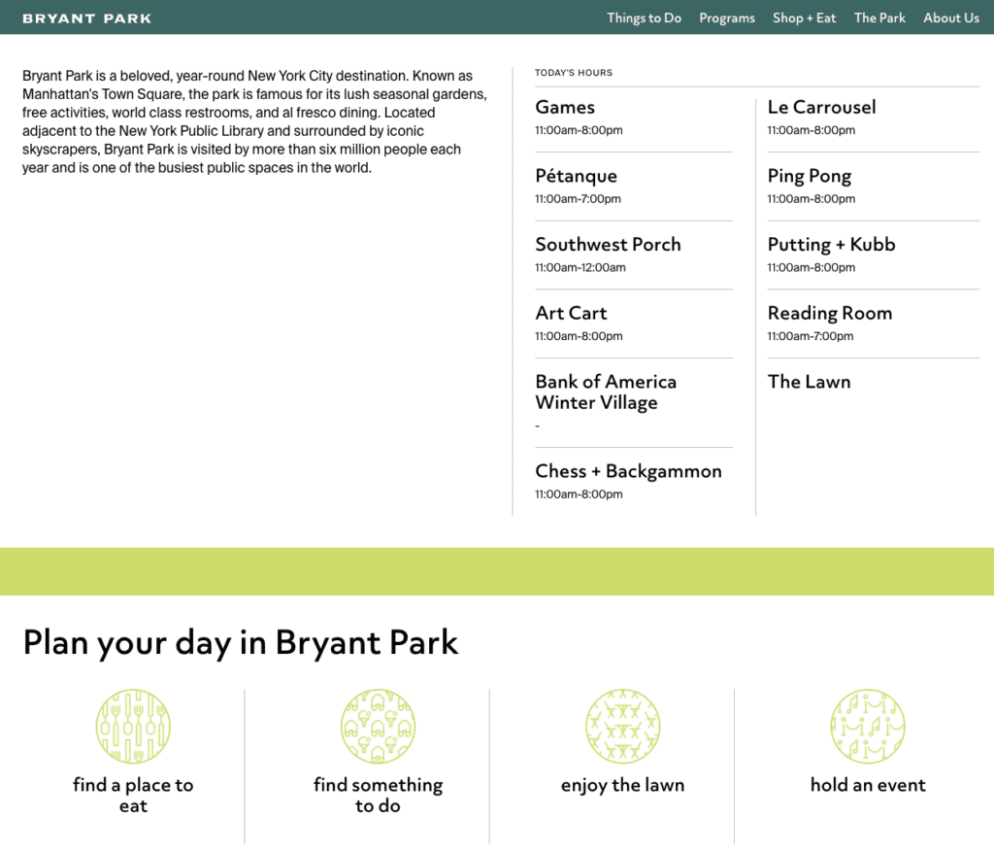Click the Bryant Park description paragraph
This screenshot has height=851, width=994.
(x=255, y=121)
